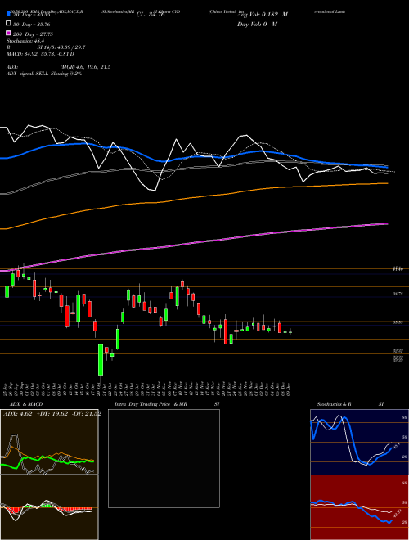Viewport: 409px width, 540px height.
Task: Select the 'MACD: 34.92, 35.73, -0.81 D' line
Action: [40, 54]
